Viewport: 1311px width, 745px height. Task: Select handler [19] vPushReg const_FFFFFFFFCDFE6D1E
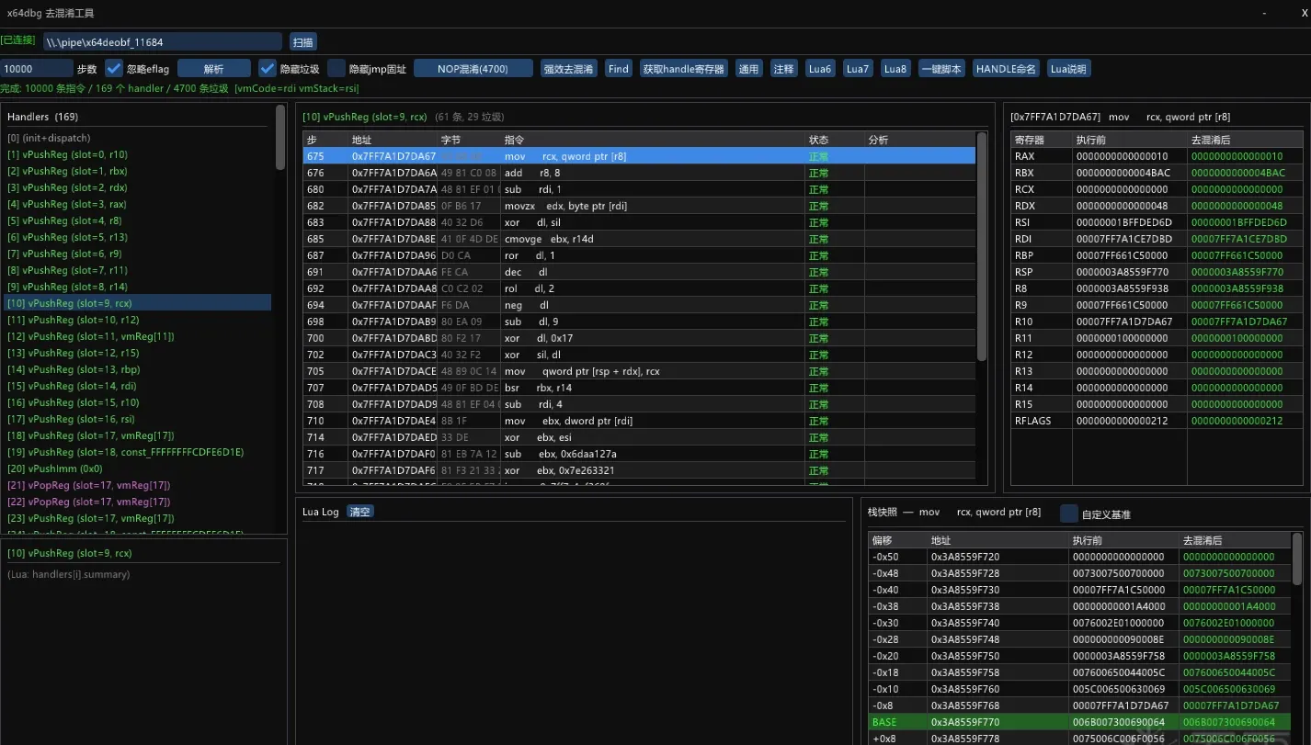(139, 452)
